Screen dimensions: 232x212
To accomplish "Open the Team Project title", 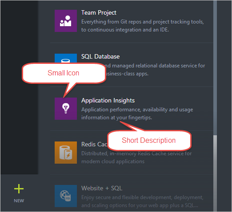I will click(99, 13).
